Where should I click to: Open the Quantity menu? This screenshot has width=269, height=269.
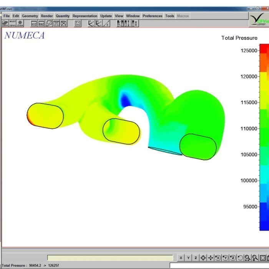(x=63, y=16)
